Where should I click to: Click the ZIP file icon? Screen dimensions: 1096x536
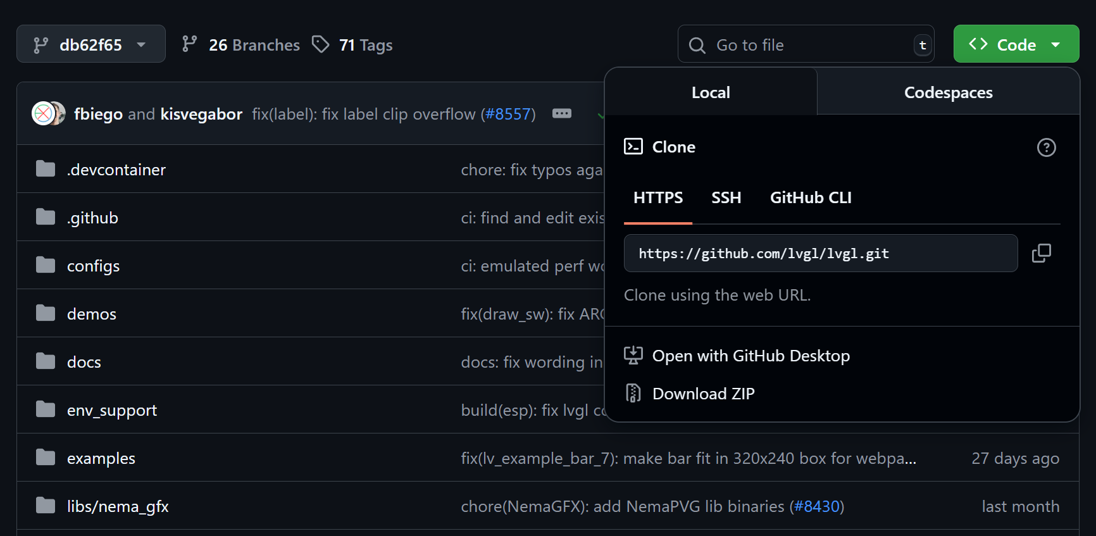coord(633,394)
